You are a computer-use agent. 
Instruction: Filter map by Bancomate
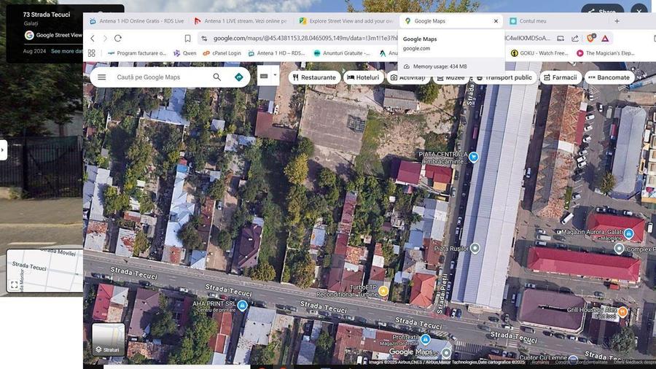click(609, 77)
